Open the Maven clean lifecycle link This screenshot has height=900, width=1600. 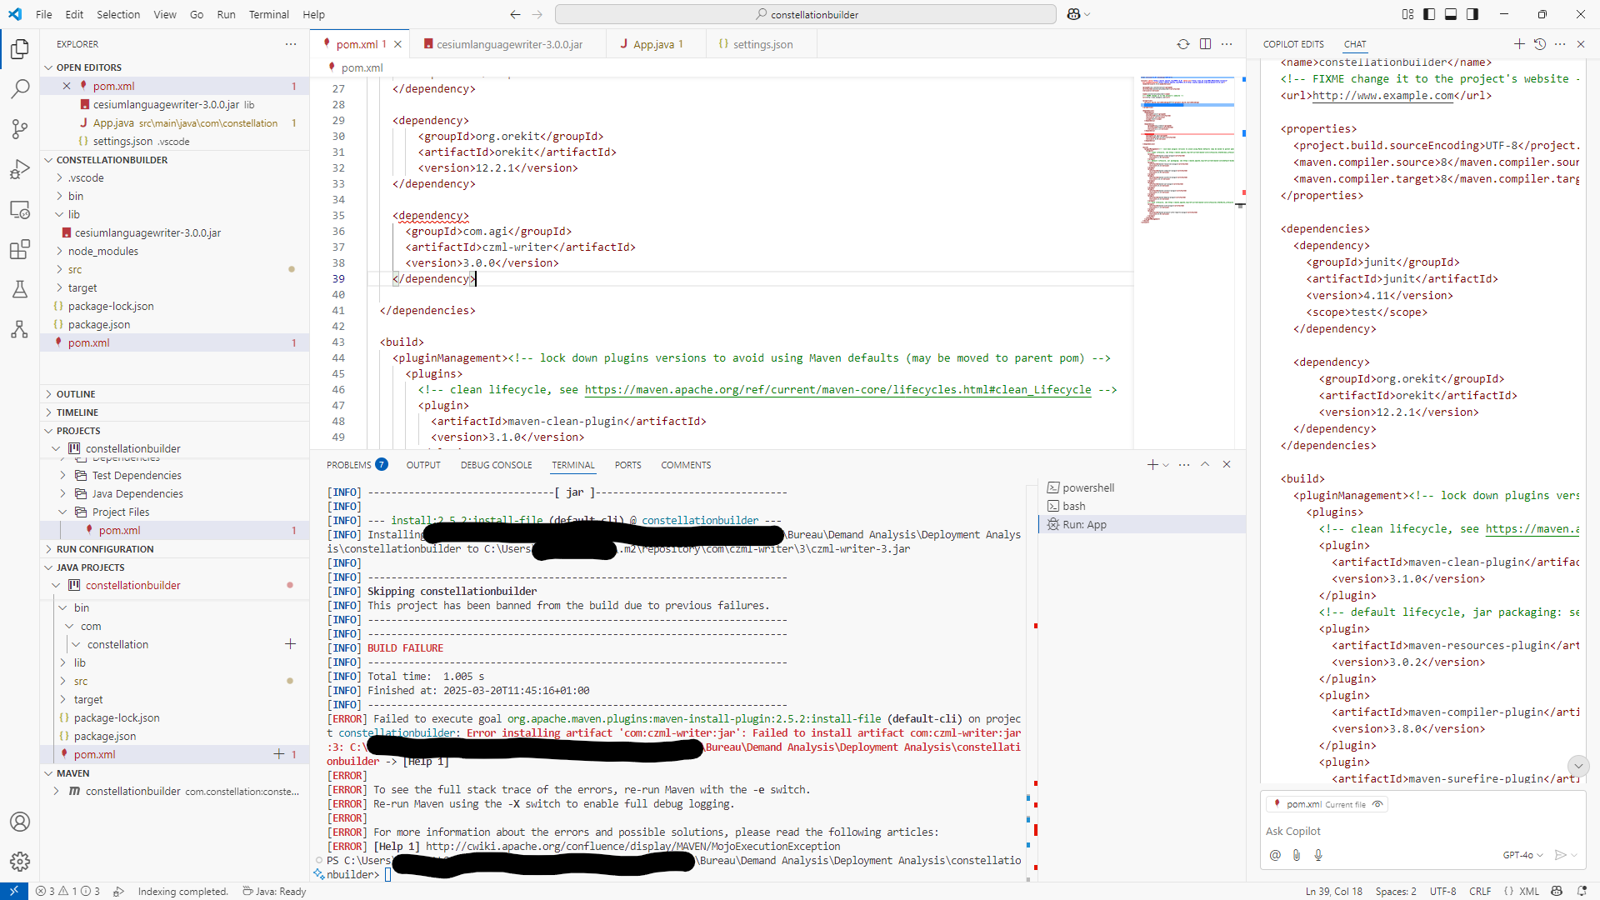[x=837, y=390]
